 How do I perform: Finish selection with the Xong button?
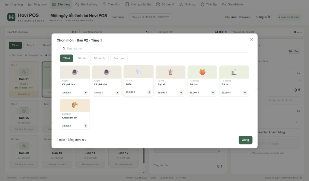click(x=245, y=140)
